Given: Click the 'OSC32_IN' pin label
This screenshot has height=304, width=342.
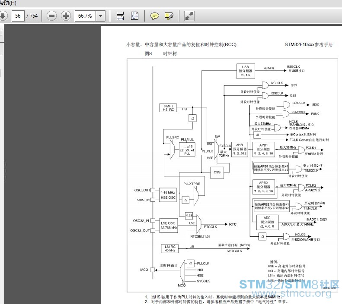Looking at the screenshot, I should (x=141, y=221).
